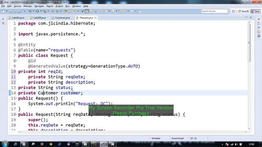Click the Save toolbar icon
This screenshot has width=262, height=147.
click(x=11, y=11)
